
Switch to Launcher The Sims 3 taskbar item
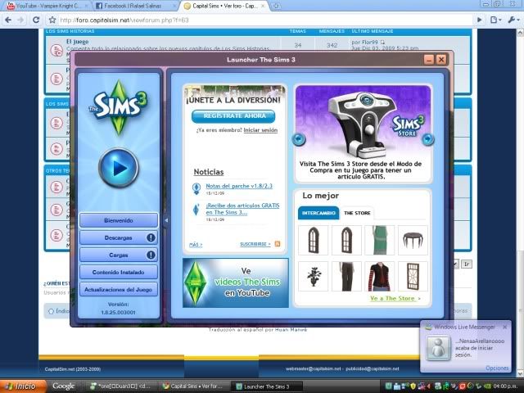(x=267, y=386)
